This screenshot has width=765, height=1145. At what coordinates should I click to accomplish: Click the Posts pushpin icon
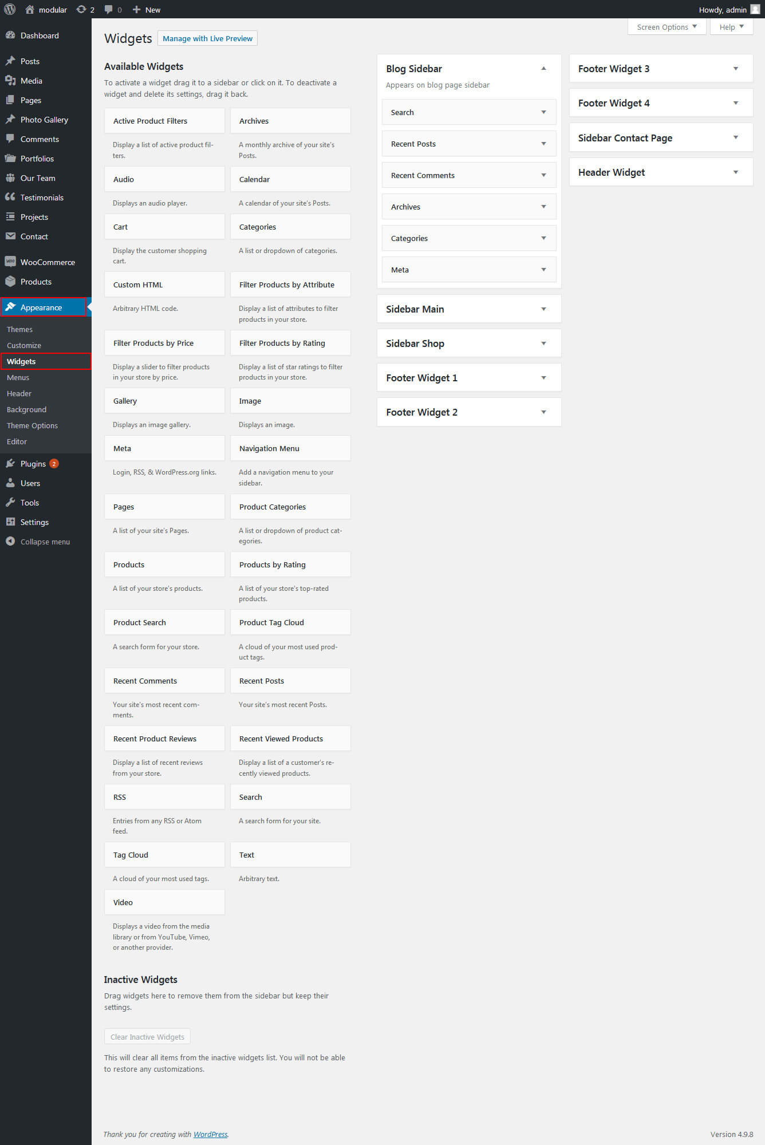[10, 61]
